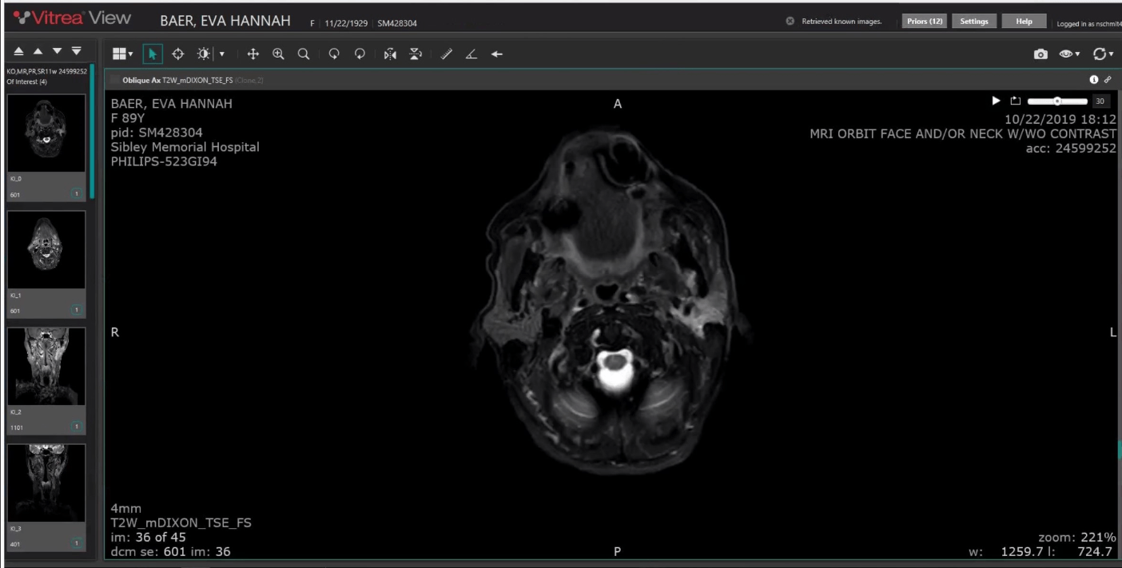Open Help
This screenshot has height=568, width=1122.
coord(1024,22)
